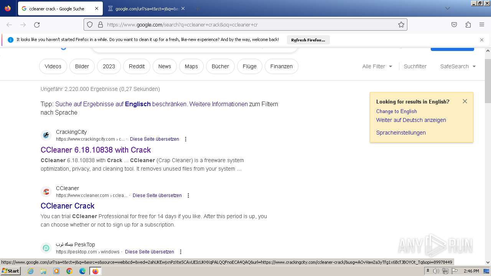This screenshot has height=276, width=491.
Task: Click the site security padlock icon
Action: click(x=101, y=25)
